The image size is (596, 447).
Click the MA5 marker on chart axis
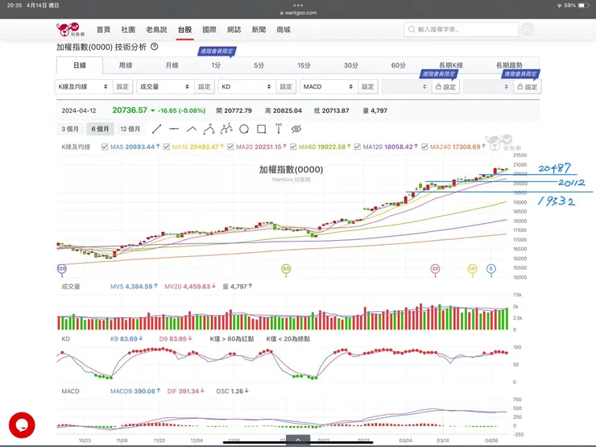(x=491, y=270)
